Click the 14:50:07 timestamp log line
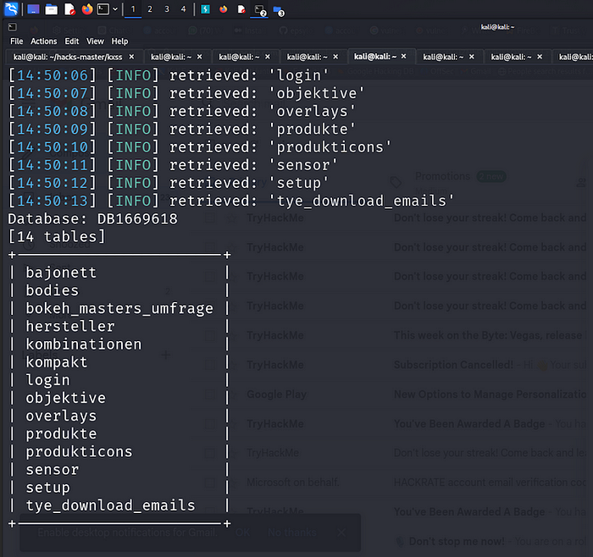 pos(186,93)
